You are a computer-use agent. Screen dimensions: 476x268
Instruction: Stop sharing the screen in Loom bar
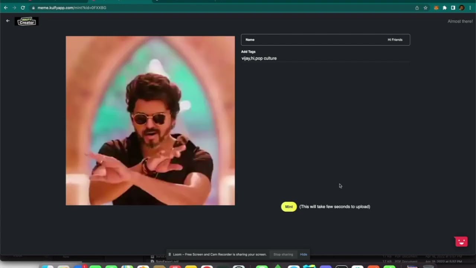283,255
